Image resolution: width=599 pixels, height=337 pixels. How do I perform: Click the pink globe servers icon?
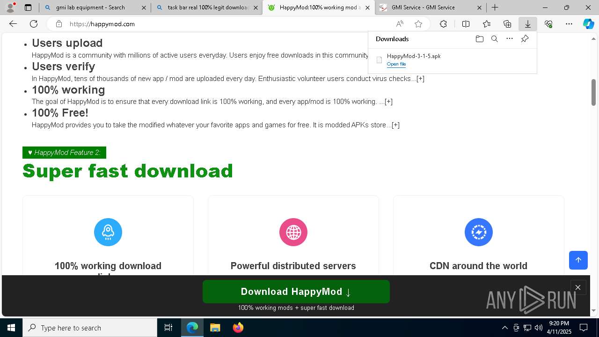click(x=293, y=232)
